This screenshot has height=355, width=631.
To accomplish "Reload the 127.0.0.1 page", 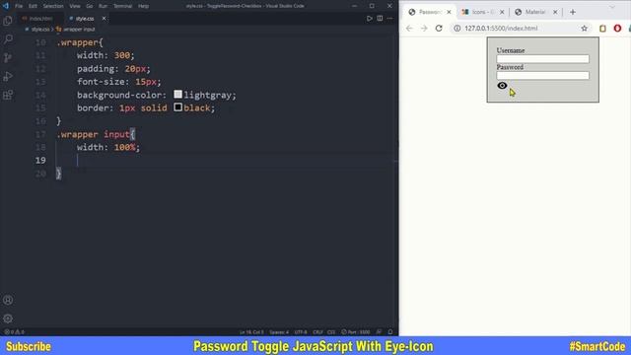I will (439, 29).
